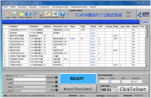Viewport: 151px width, 98px height.
Task: Click the Kingcable logo
Action: tap(143, 15)
